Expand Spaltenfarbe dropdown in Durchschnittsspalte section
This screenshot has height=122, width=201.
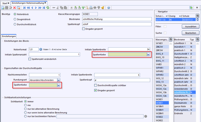coord(58,85)
